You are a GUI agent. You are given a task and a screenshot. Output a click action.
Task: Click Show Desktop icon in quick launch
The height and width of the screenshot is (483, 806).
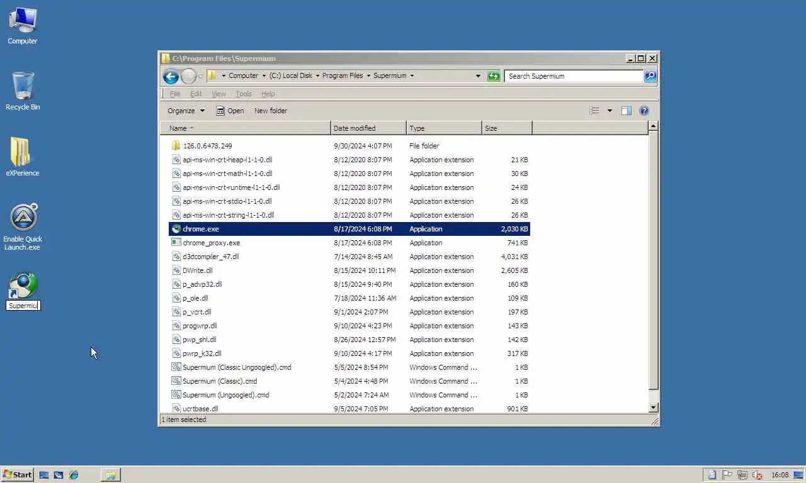point(44,475)
